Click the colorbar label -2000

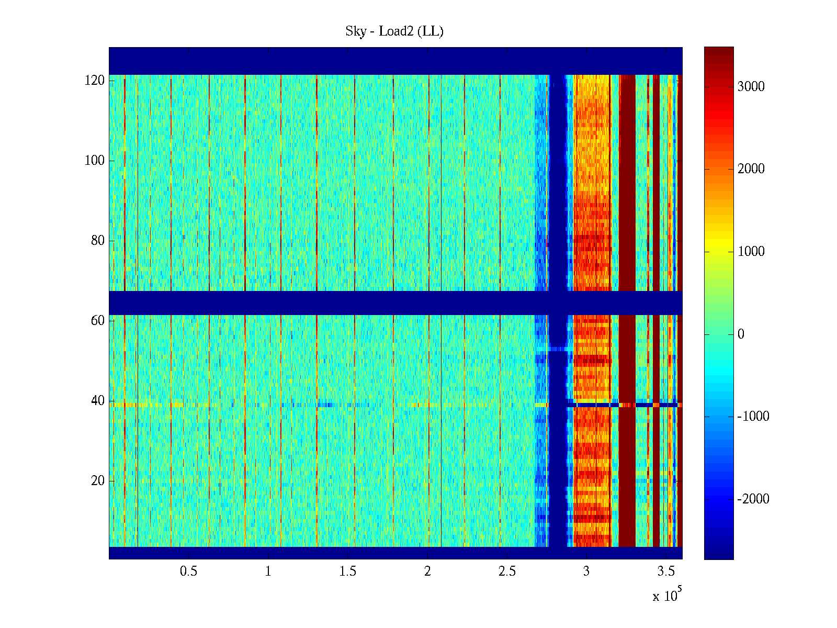753,499
